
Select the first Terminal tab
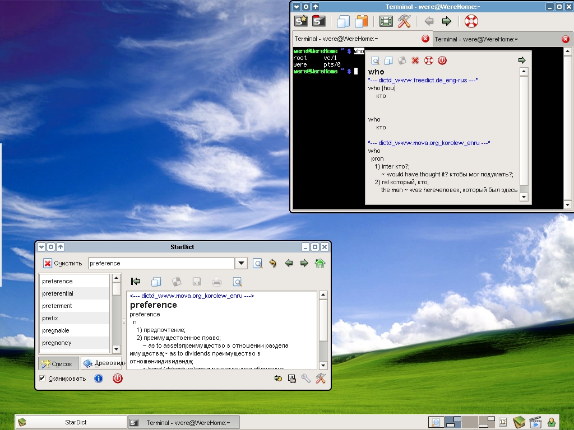pyautogui.click(x=363, y=39)
